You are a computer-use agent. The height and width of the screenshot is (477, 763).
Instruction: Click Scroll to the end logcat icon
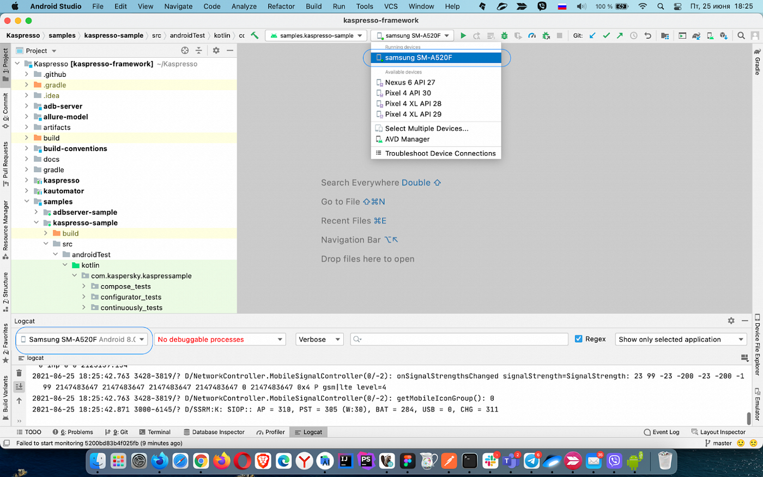19,387
